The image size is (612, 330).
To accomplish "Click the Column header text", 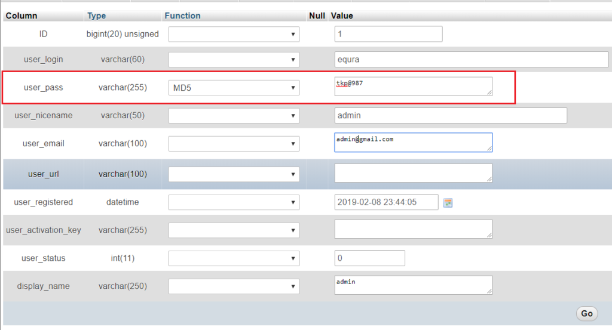I will (x=22, y=16).
